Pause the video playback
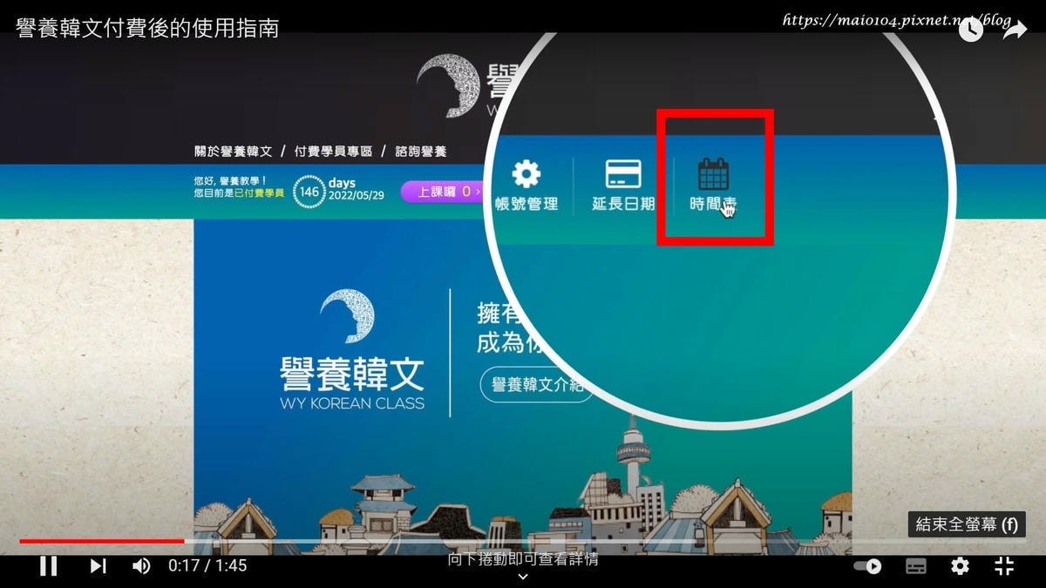The image size is (1046, 588). tap(49, 566)
